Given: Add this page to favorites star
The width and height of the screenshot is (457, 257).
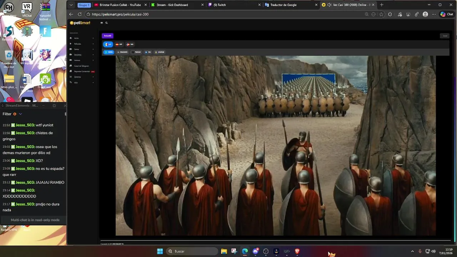Looking at the screenshot, I should (381, 14).
